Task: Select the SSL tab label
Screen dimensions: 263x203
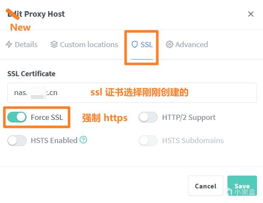Action: click(146, 45)
